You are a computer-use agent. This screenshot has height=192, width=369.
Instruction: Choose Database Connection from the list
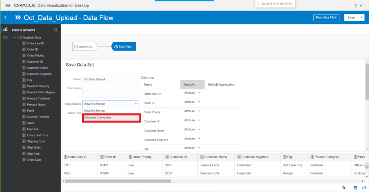click(111, 118)
